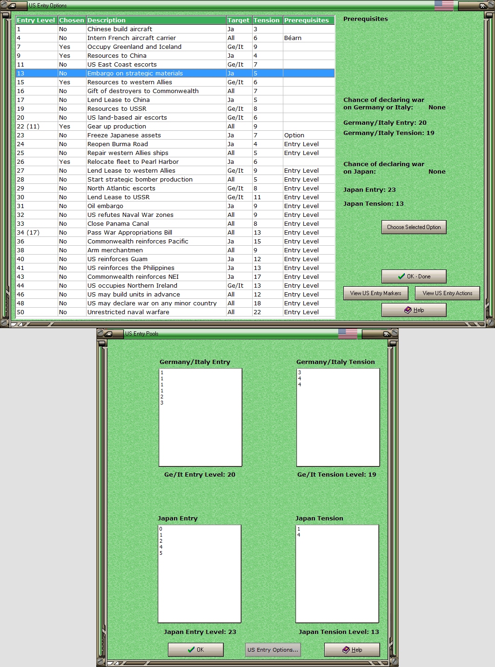The image size is (495, 667).
Task: Click the US flag in Entry Pools title bar
Action: tap(348, 334)
